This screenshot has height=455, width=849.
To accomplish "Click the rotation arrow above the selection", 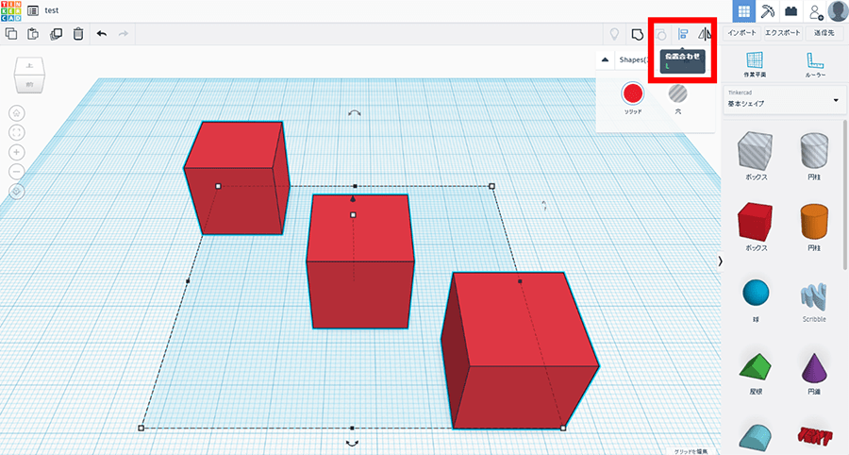I will (354, 113).
